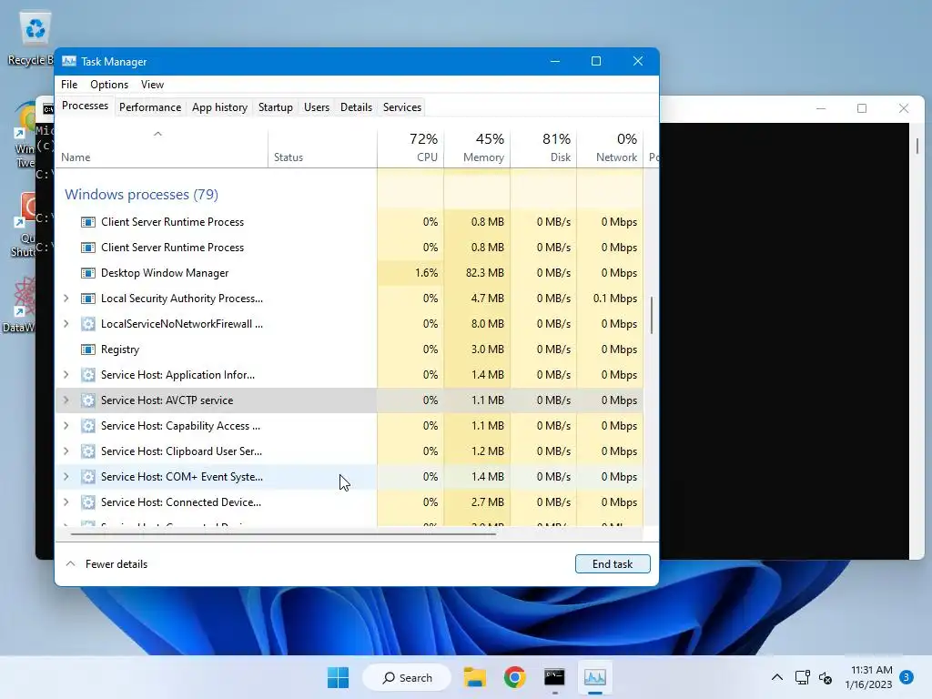Screen dimensions: 932x699
Task: Click the Service Host: AVCTP service gear icon
Action: click(x=88, y=400)
